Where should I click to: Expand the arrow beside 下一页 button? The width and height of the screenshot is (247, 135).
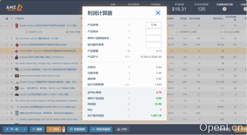point(25,129)
